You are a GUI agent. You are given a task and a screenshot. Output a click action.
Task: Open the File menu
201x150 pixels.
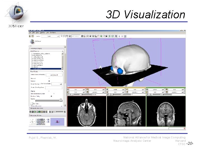click(30, 33)
